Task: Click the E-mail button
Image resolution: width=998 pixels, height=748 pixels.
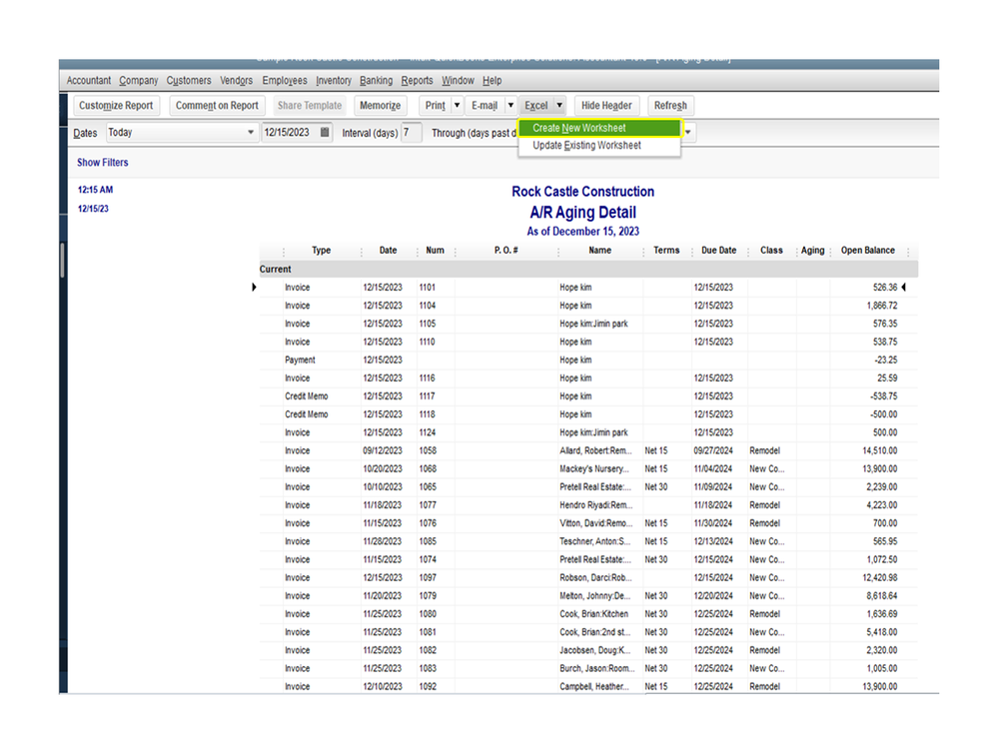Action: click(485, 106)
